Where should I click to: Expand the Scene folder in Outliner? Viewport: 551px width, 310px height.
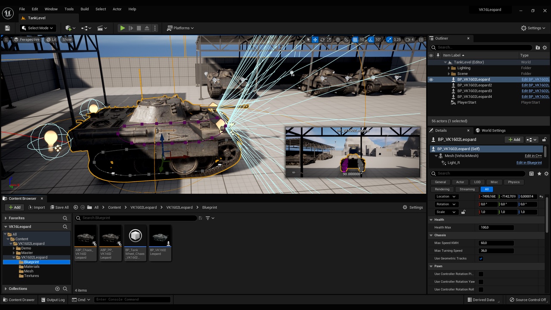(x=449, y=74)
